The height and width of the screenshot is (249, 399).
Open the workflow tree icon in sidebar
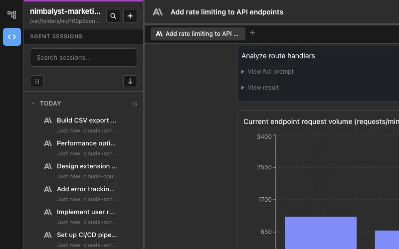coord(12,15)
